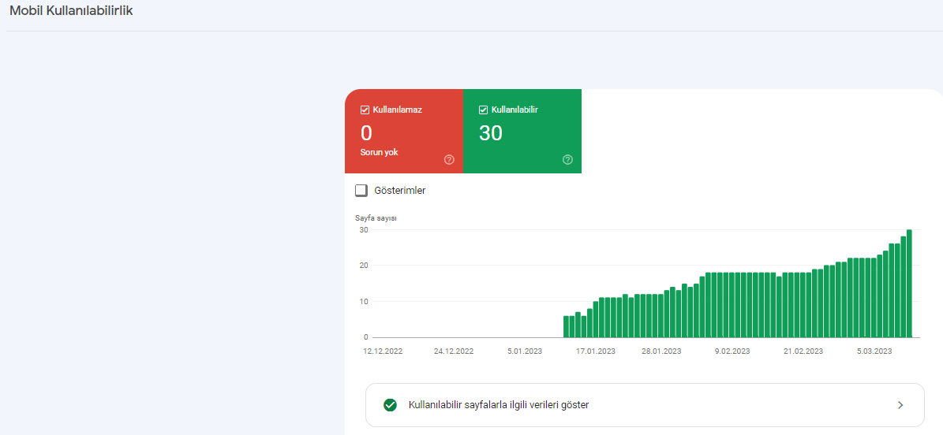The width and height of the screenshot is (943, 435).
Task: Open 'Kullanılabilir sayfalarla ilgili verileri göster'
Action: coord(645,405)
